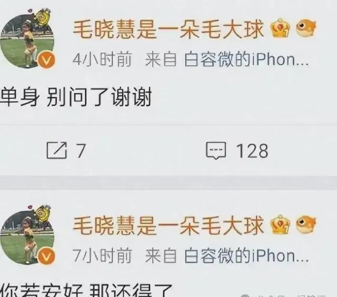Click orange verified V badge on first avatar

tap(46, 61)
